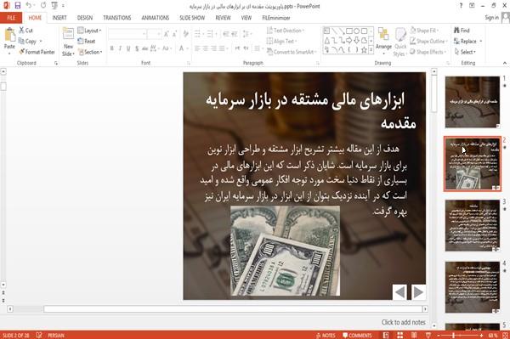Open Quick Styles gallery
The image size is (510, 339).
tap(400, 42)
